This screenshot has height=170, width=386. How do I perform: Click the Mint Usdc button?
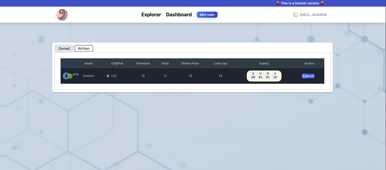coord(207,15)
